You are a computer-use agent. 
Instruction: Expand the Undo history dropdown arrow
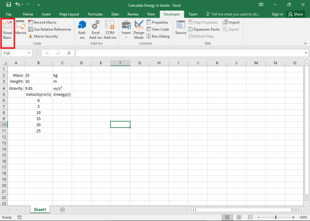pyautogui.click(x=22, y=4)
